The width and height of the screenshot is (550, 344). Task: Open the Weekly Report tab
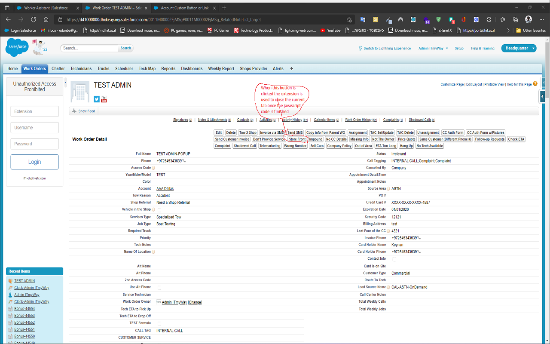click(221, 68)
